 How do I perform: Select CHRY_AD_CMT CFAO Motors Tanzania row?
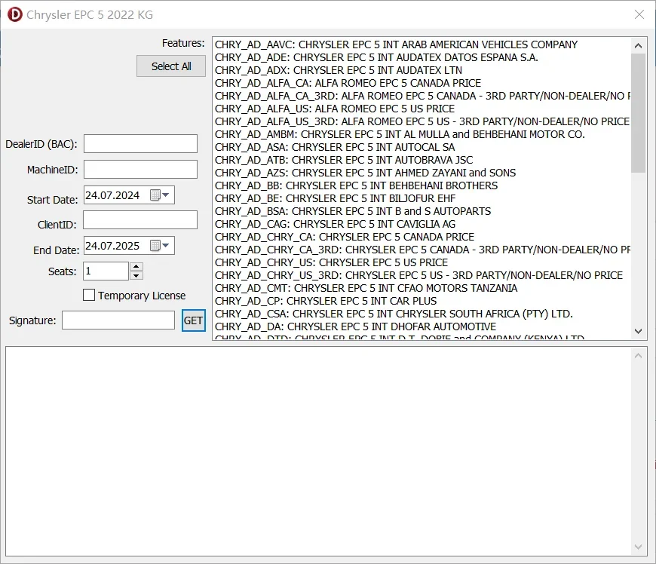(x=421, y=288)
